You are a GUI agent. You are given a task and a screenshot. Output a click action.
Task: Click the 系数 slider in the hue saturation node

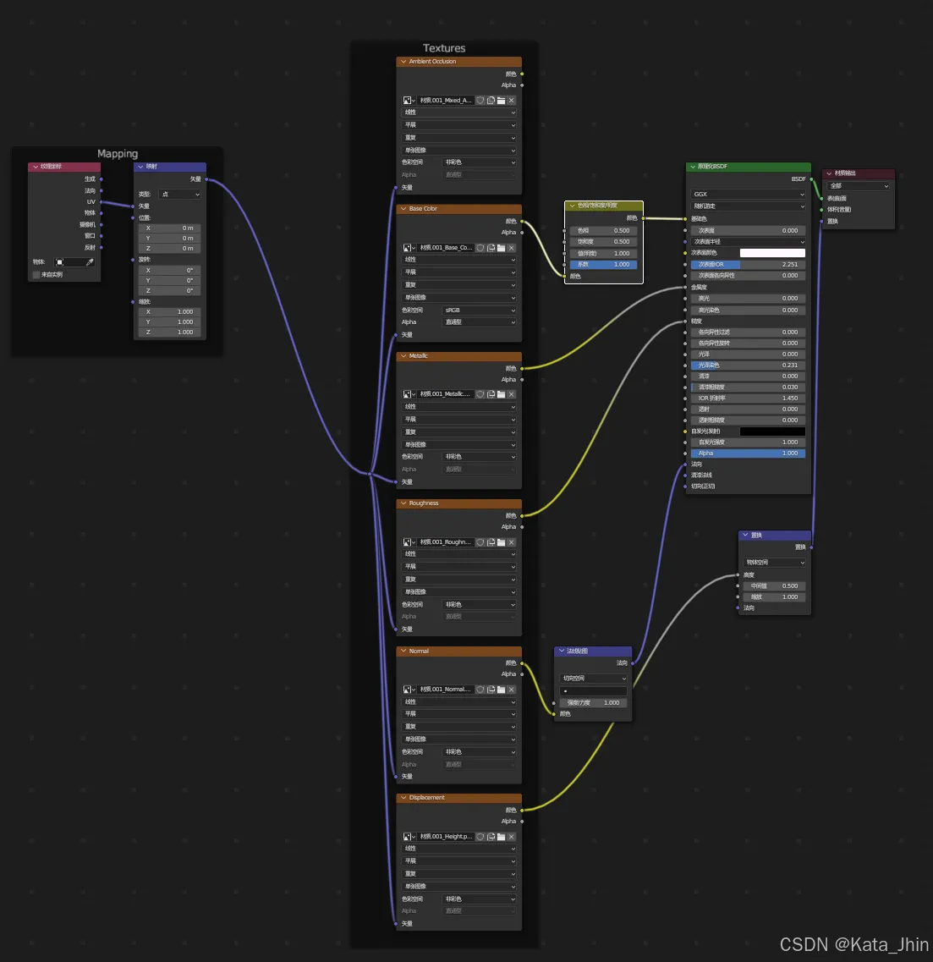coord(603,265)
